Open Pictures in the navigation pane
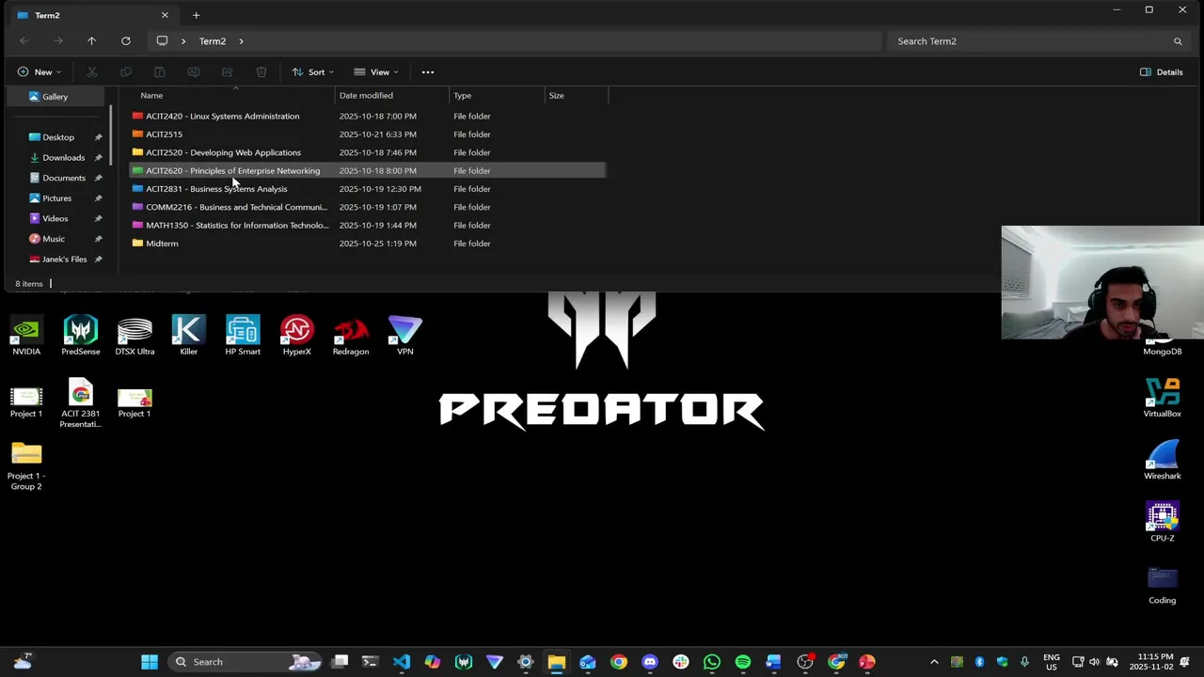Viewport: 1204px width, 677px height. [x=56, y=198]
